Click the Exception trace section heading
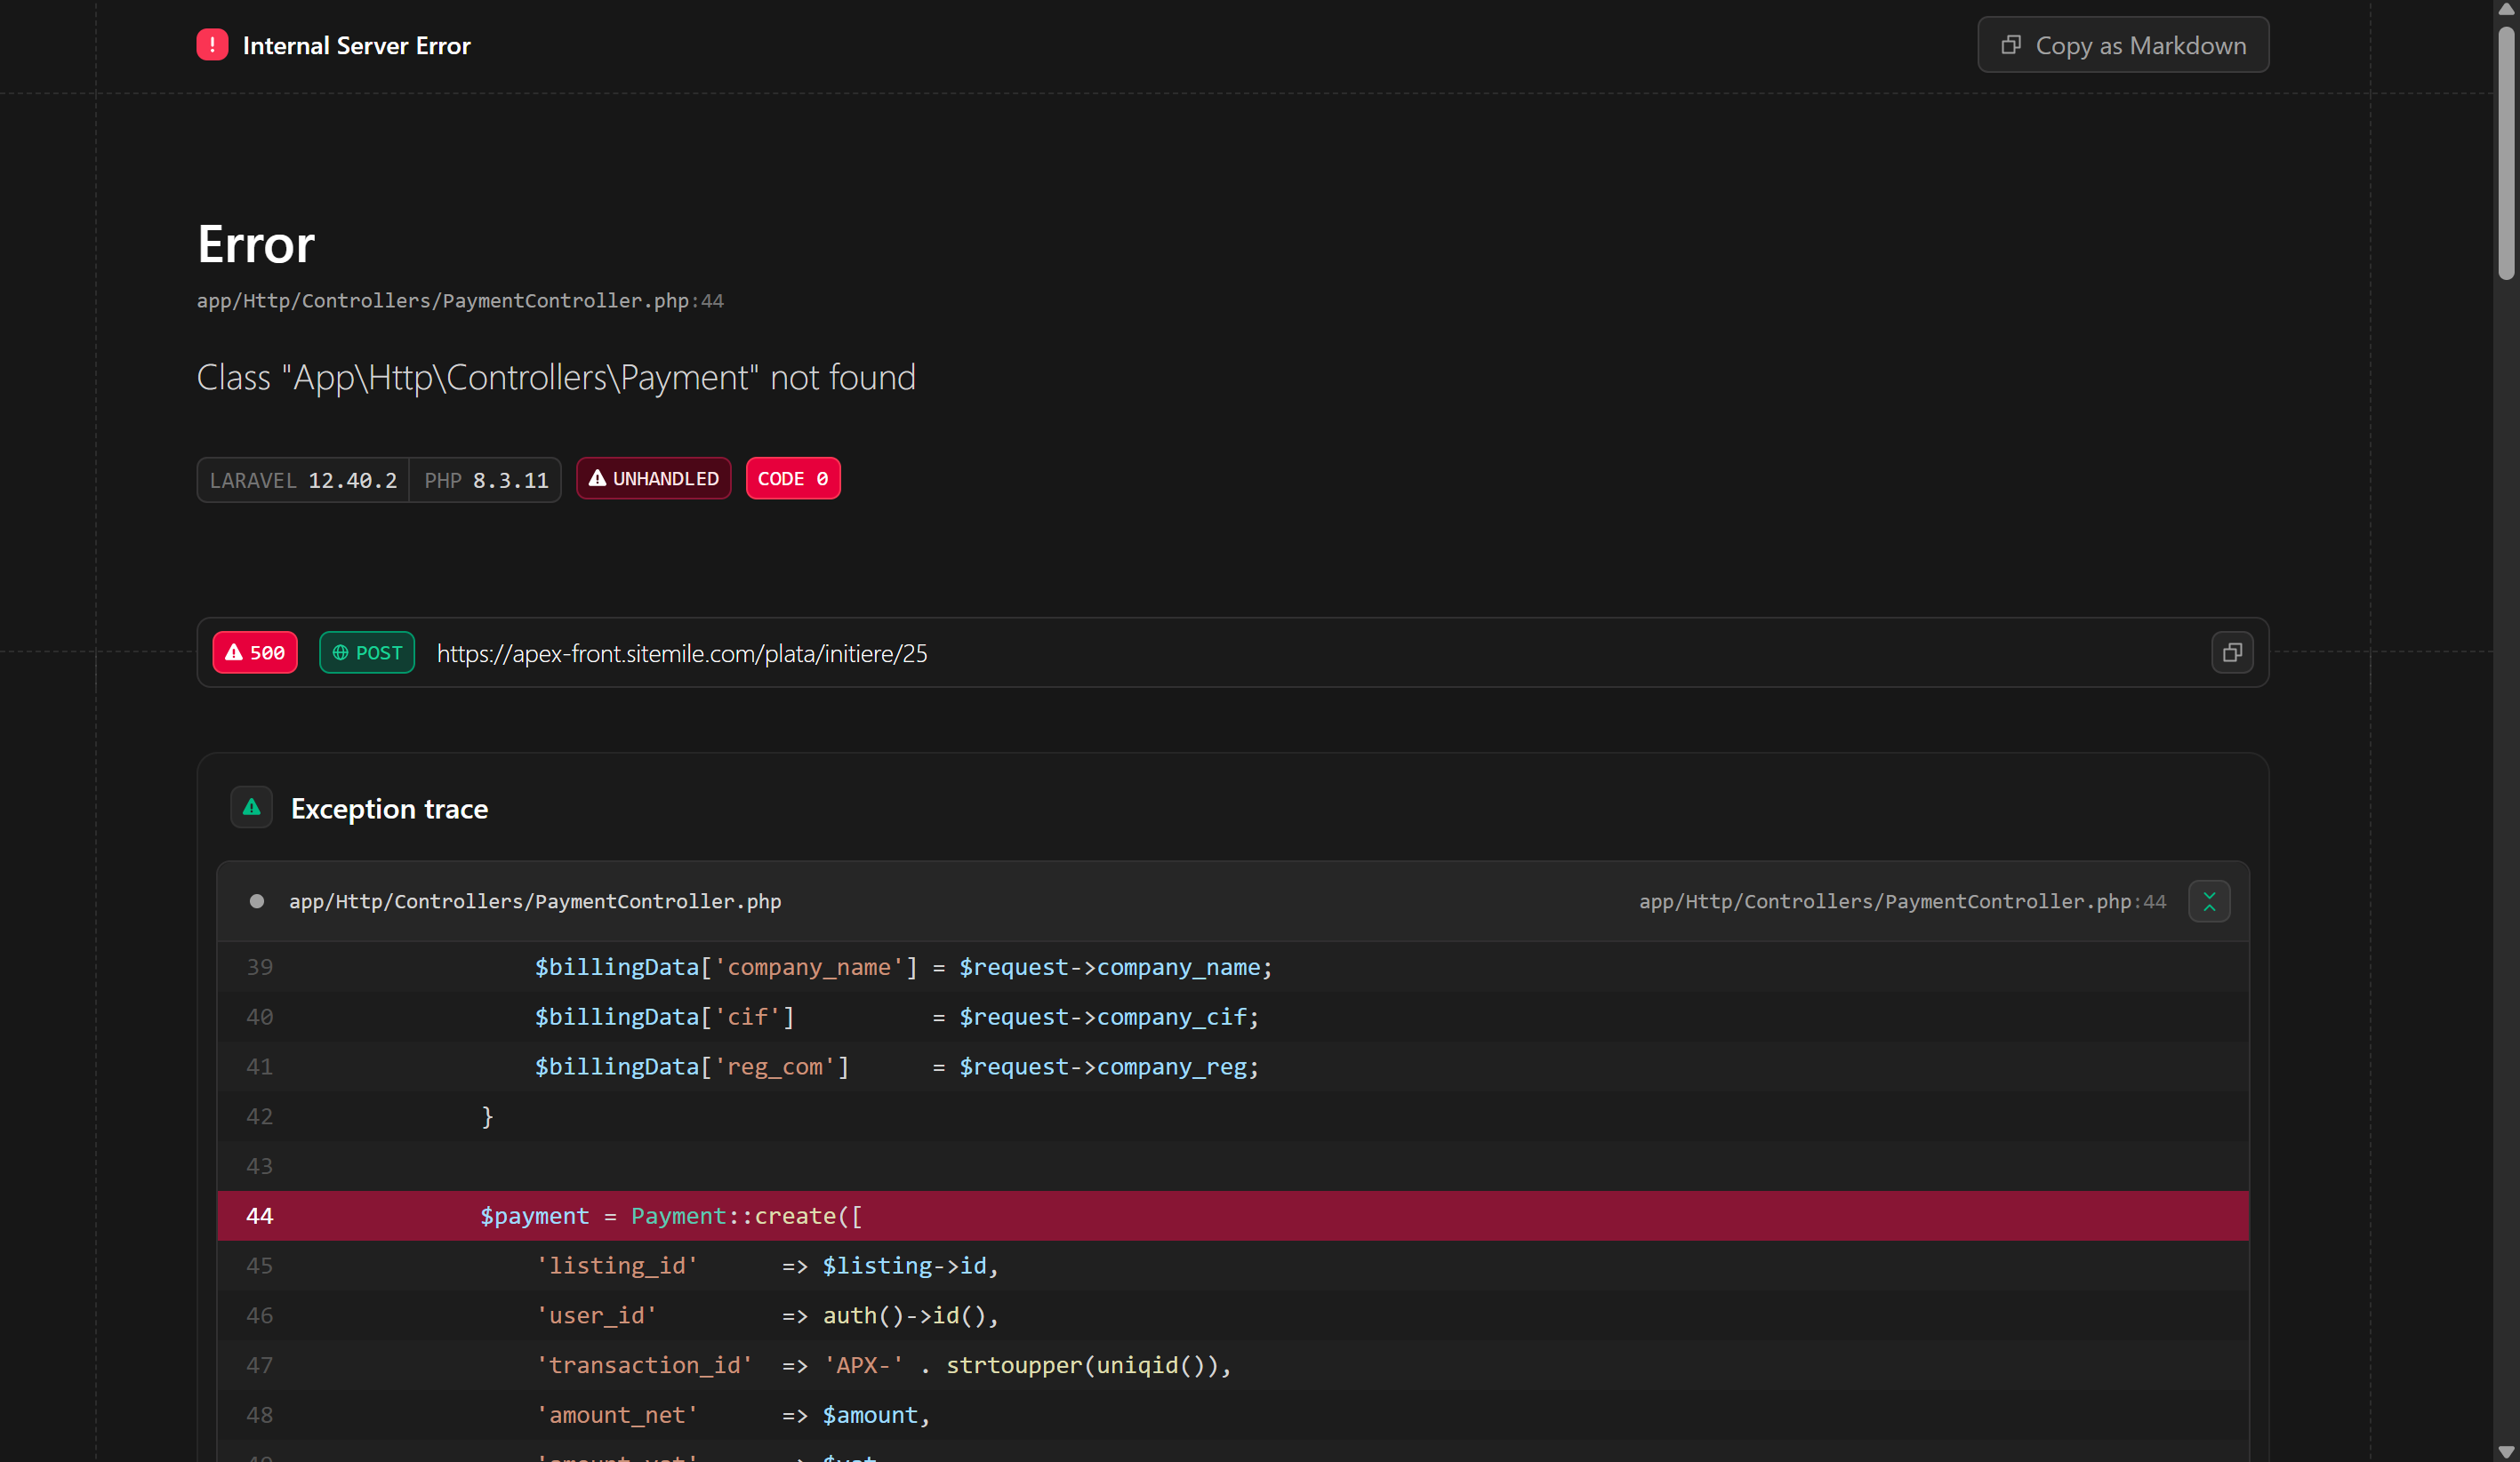This screenshot has height=1462, width=2520. coord(389,809)
